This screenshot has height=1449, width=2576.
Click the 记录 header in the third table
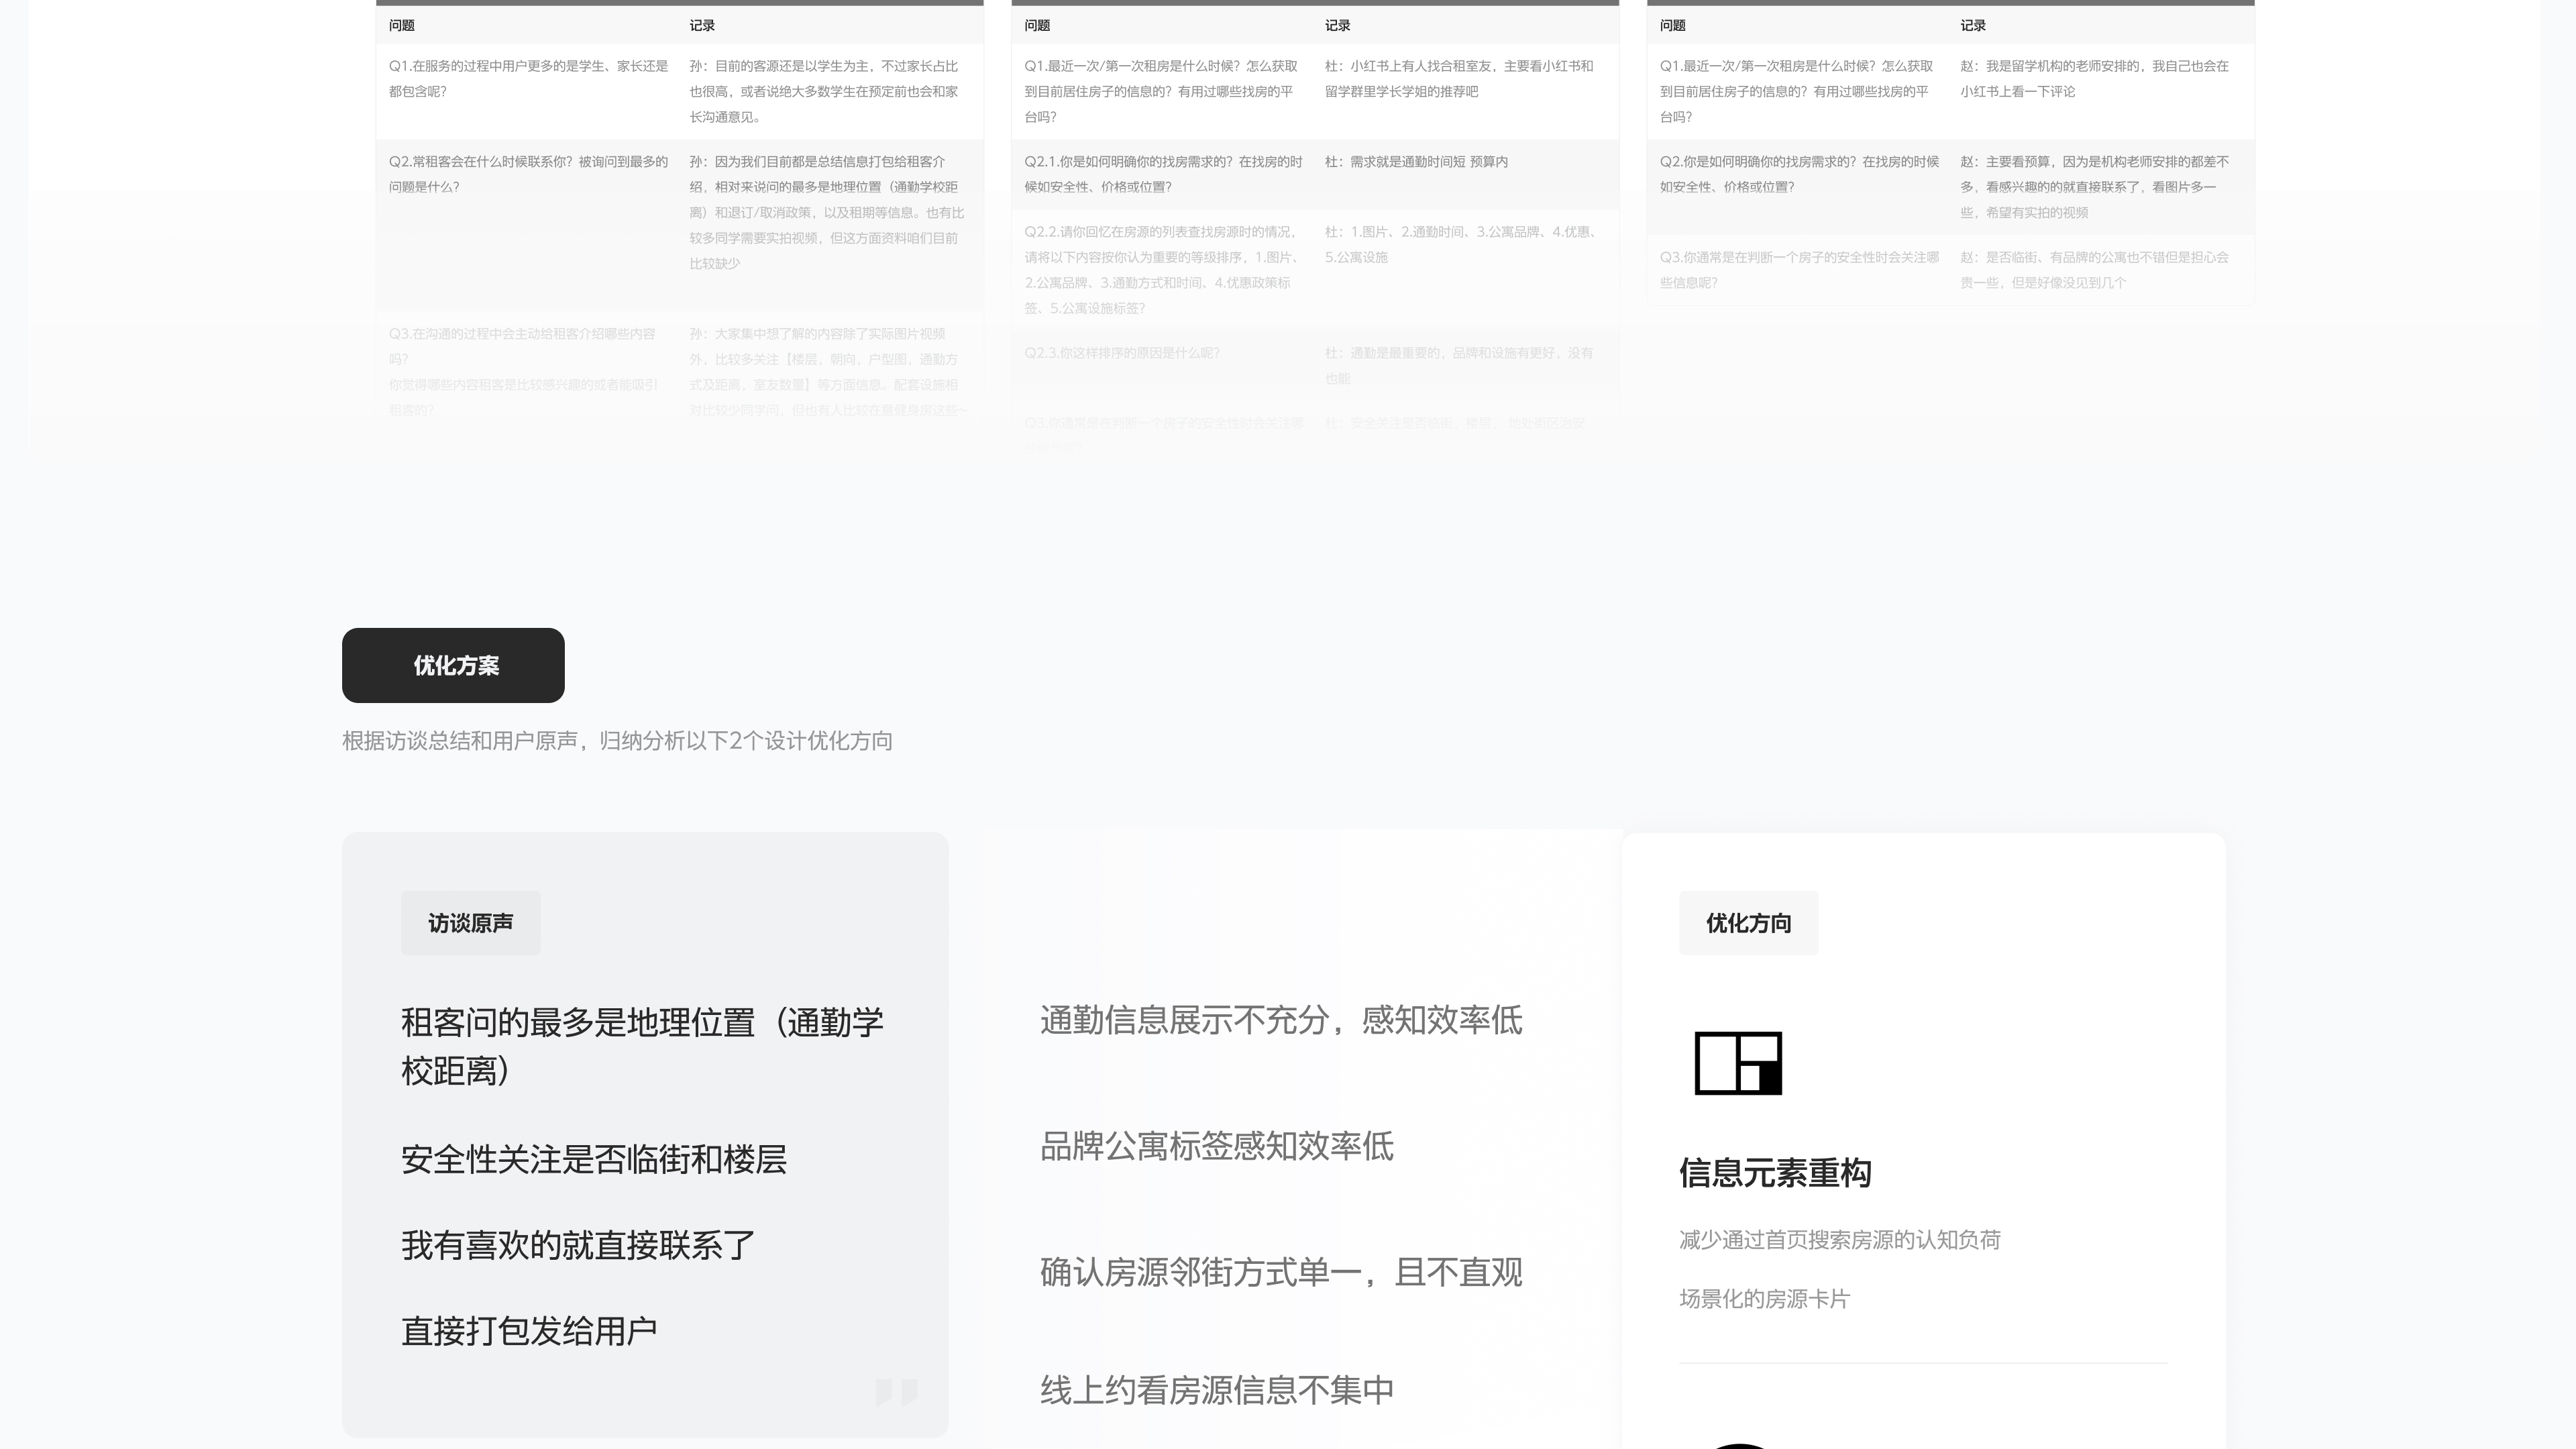click(1973, 25)
